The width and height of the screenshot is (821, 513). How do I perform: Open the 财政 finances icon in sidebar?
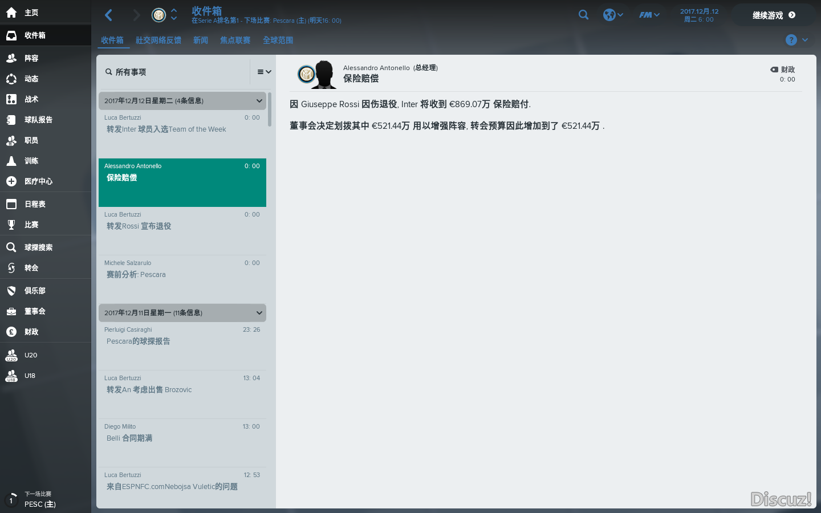[11, 332]
